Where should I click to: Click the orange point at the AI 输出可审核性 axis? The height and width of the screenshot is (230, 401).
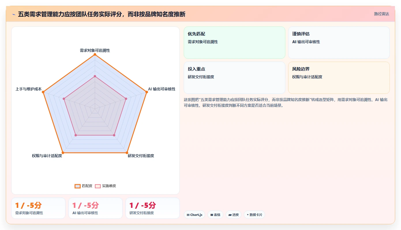click(147, 92)
